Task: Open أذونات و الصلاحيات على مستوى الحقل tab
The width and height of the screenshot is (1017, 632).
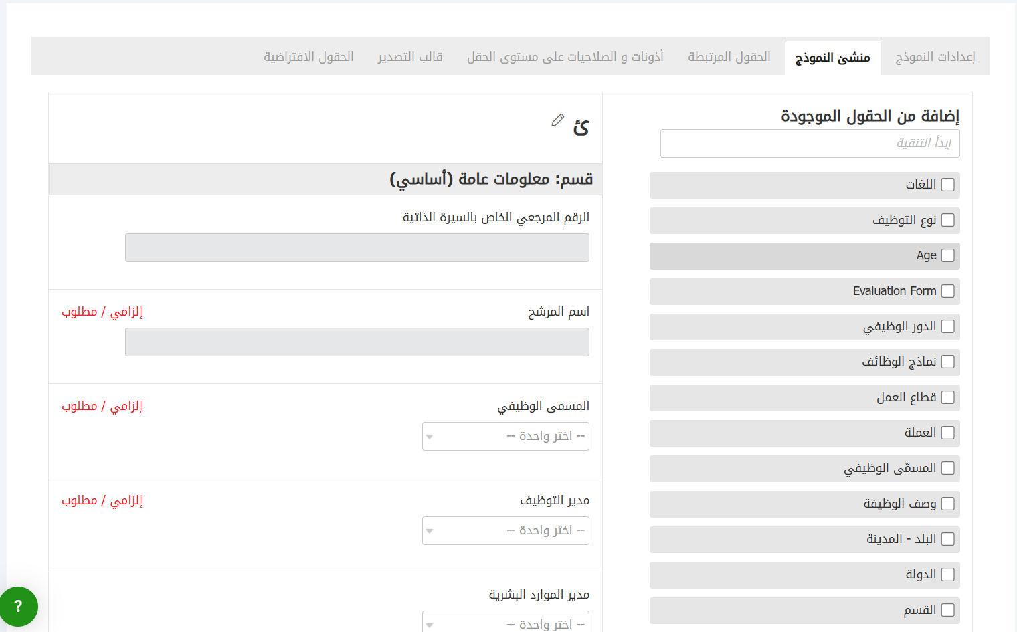Action: (x=565, y=58)
